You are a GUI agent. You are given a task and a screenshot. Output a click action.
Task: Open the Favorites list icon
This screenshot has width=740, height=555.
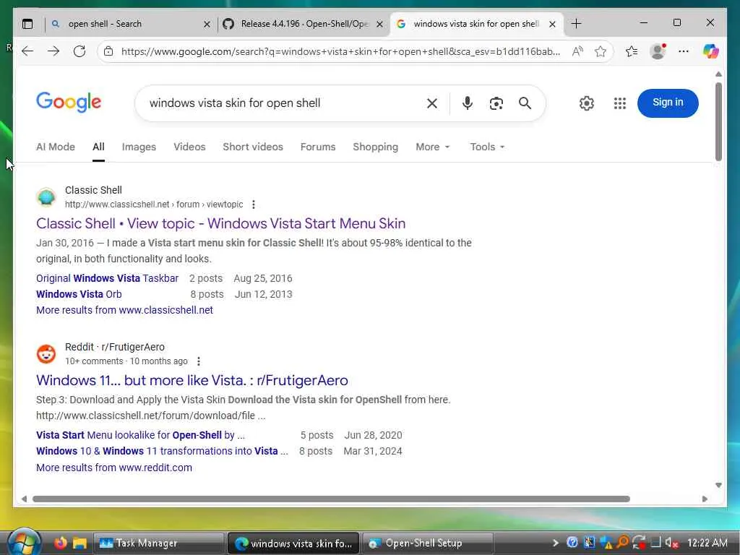[x=632, y=51]
